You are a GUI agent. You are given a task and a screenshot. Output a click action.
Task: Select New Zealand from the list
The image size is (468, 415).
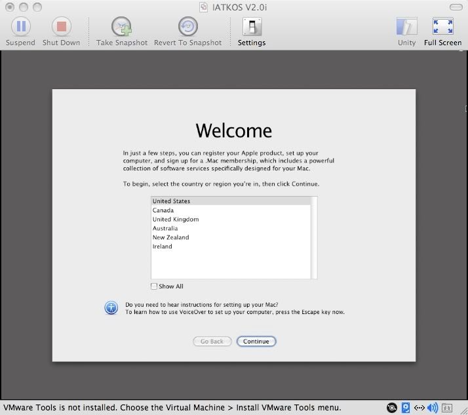click(231, 237)
